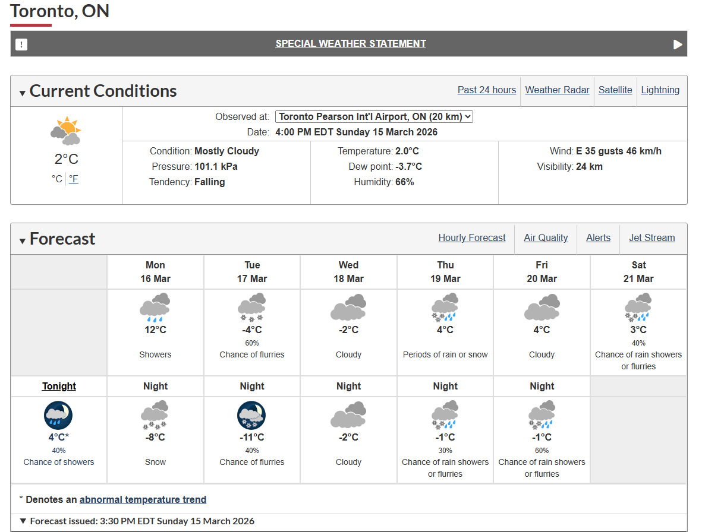The image size is (705, 532).
Task: Expand the special weather statement arrow
Action: point(678,45)
